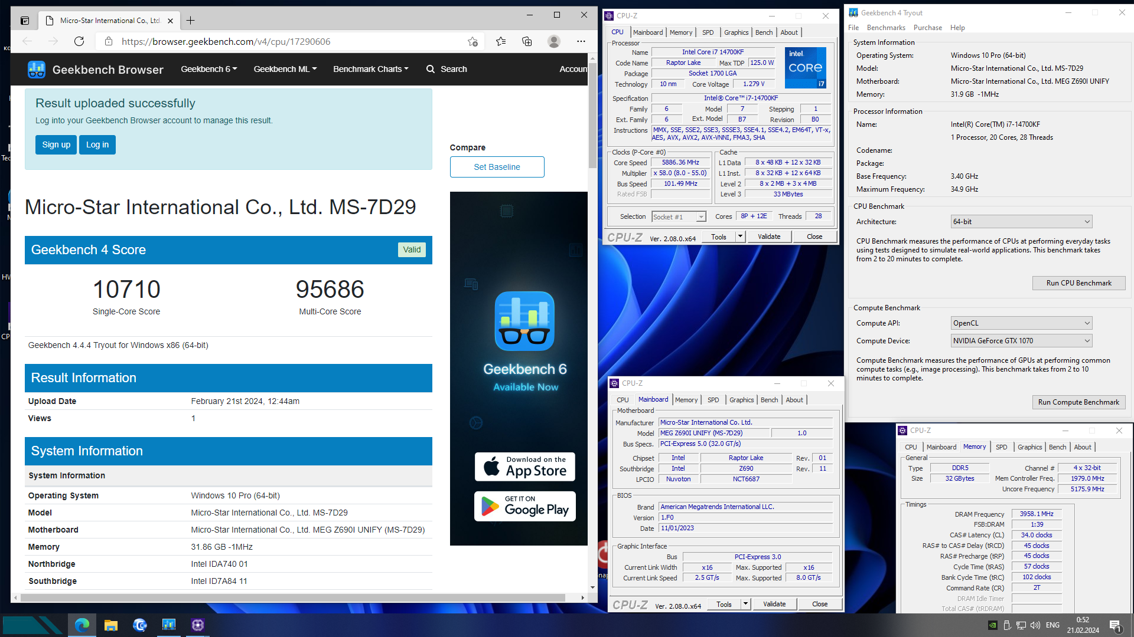Open the browser favorites list icon

tap(501, 41)
